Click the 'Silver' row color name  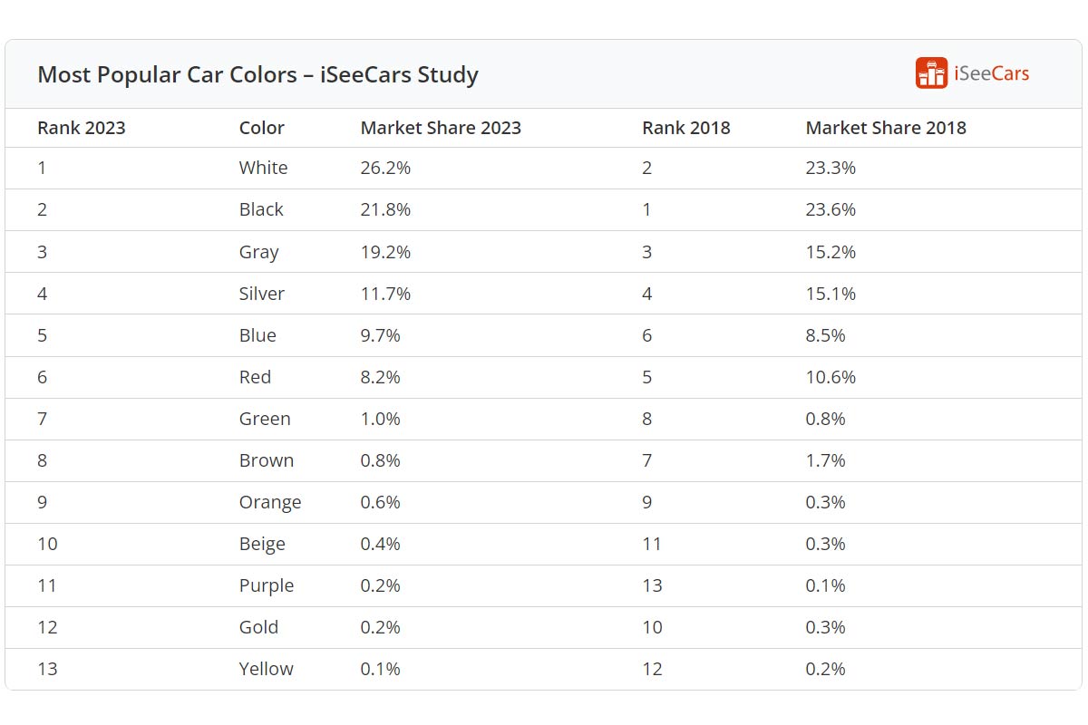coord(262,294)
